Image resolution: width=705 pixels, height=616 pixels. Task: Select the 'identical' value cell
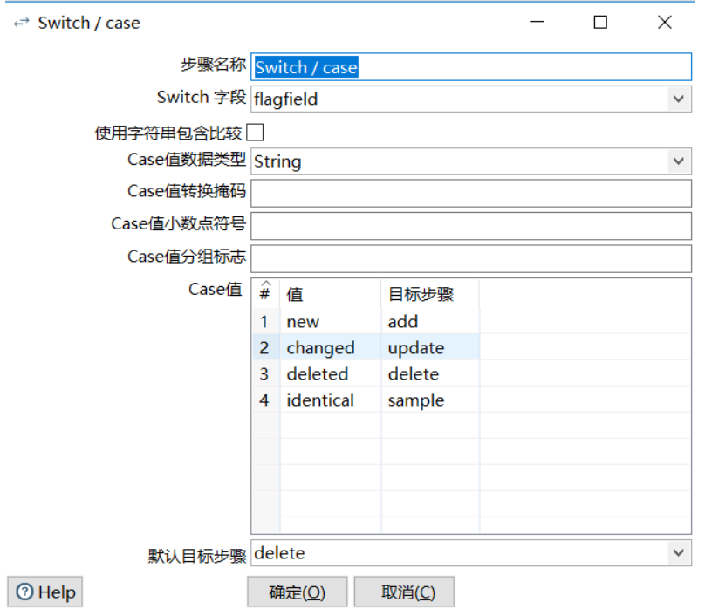pyautogui.click(x=330, y=400)
